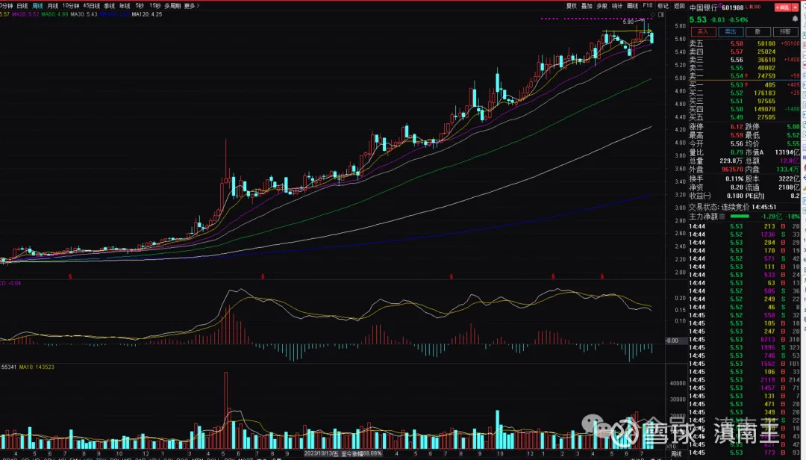Screen dimensions: 806x460
Task: Click the 买五 price 5.49
Action: pos(737,117)
